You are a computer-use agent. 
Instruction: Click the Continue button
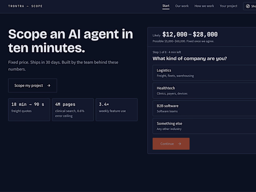171,144
